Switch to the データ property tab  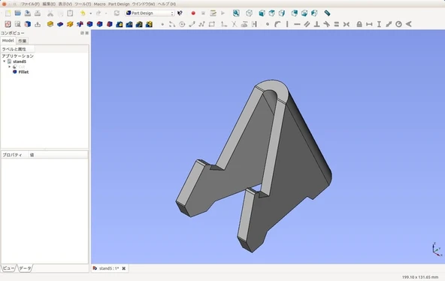click(x=26, y=268)
